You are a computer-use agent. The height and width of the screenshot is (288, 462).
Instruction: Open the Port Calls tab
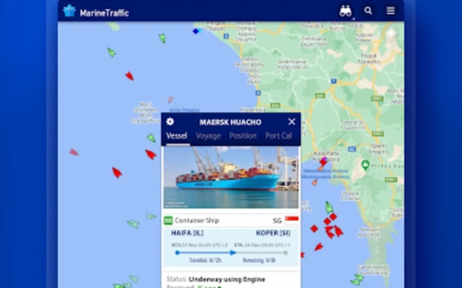pos(279,136)
